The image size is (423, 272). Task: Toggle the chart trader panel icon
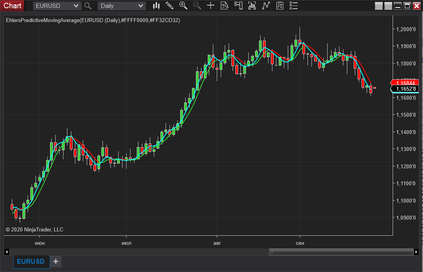[238, 6]
